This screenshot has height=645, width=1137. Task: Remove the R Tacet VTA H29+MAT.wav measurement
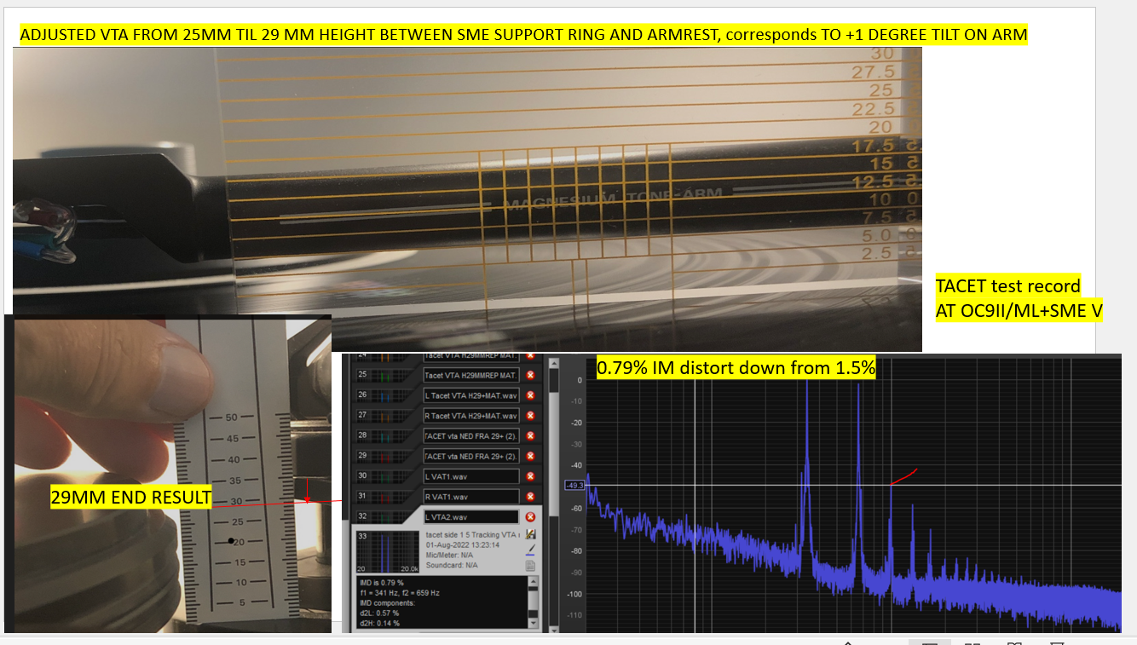tap(530, 416)
